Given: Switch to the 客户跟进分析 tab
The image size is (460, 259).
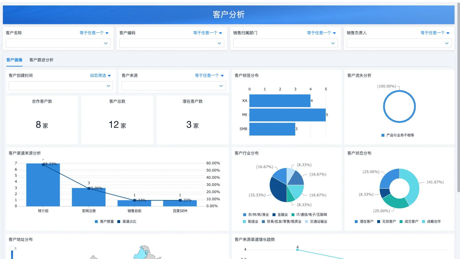Looking at the screenshot, I should [x=41, y=60].
